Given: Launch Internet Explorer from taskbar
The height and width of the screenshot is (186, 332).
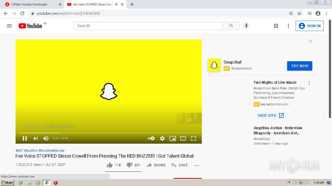Looking at the screenshot, I should click(21, 183).
